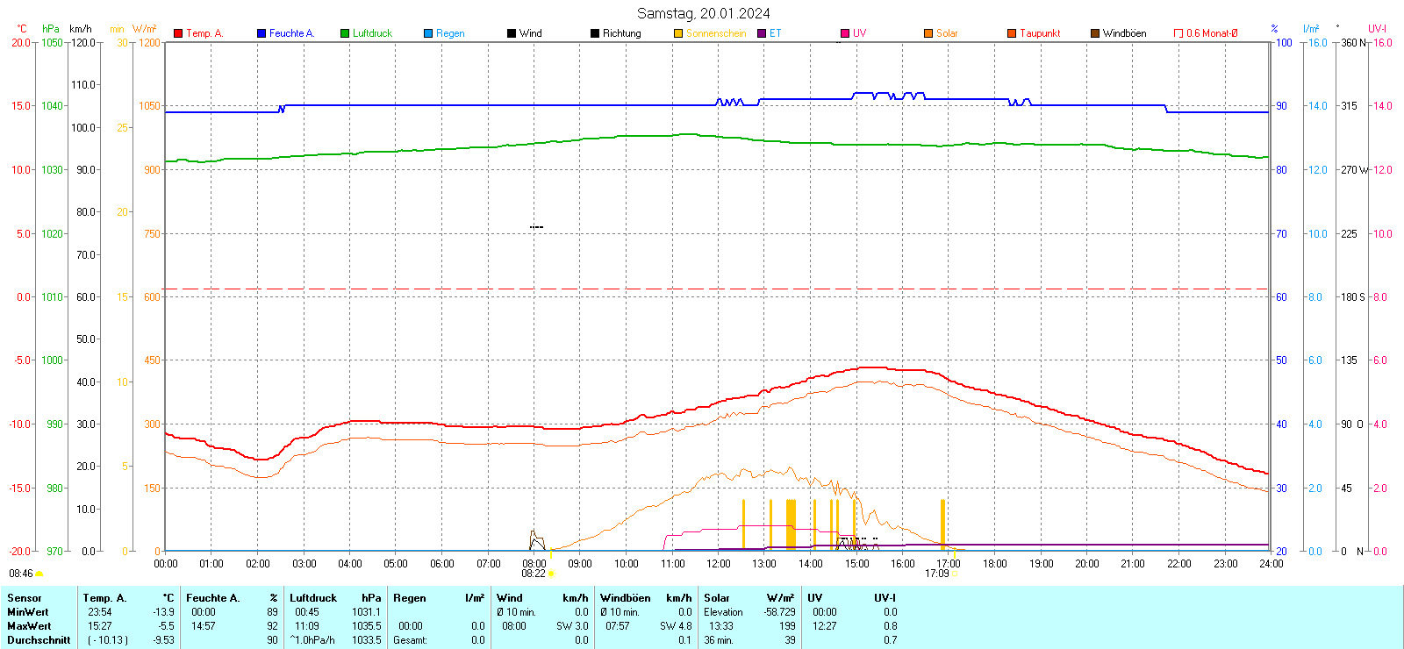The height and width of the screenshot is (649, 1404).
Task: Click the Solar legend label
Action: [947, 33]
